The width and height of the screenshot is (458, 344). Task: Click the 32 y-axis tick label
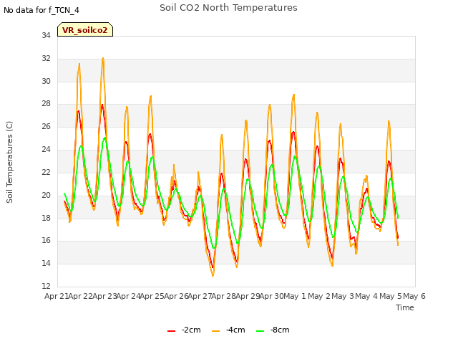pos(46,58)
